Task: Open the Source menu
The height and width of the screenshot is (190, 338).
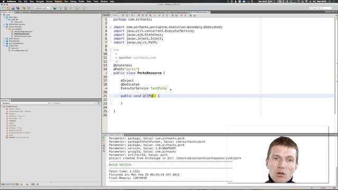Action: [49, 1]
